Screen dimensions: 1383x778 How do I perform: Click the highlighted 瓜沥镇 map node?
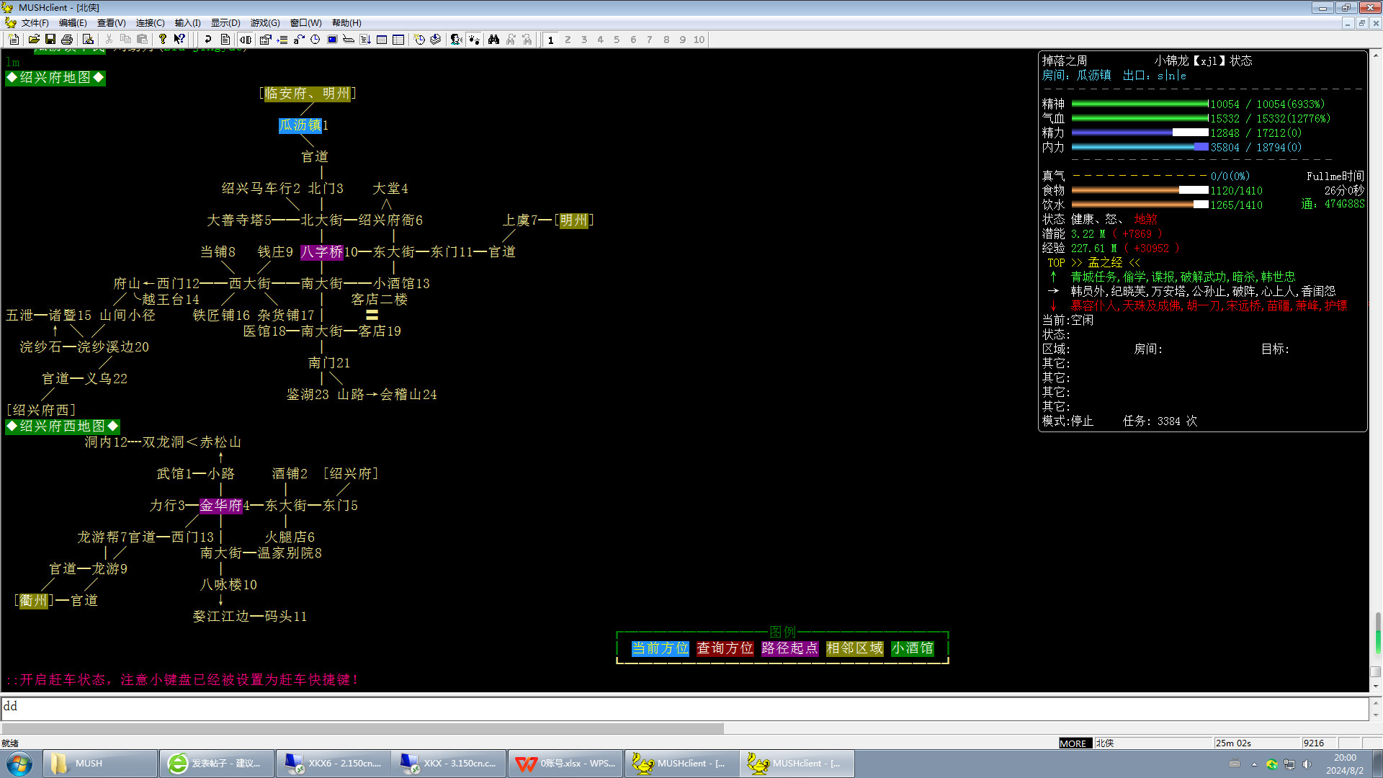tap(300, 125)
